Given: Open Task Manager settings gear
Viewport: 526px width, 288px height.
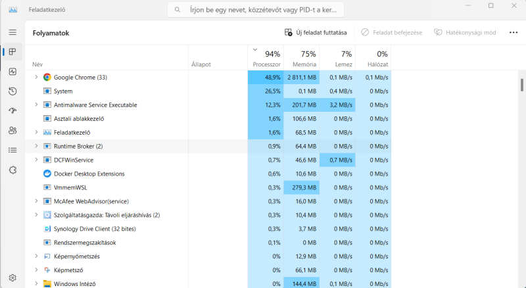Looking at the screenshot, I should pyautogui.click(x=12, y=277).
